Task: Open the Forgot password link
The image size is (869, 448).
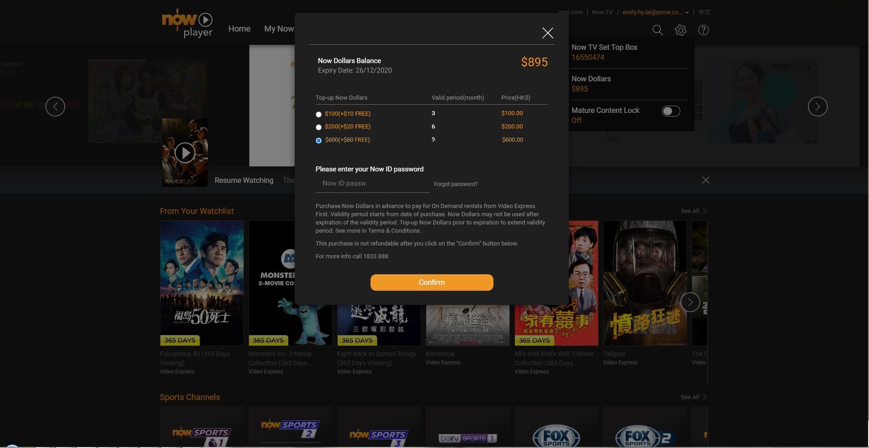Action: 456,184
